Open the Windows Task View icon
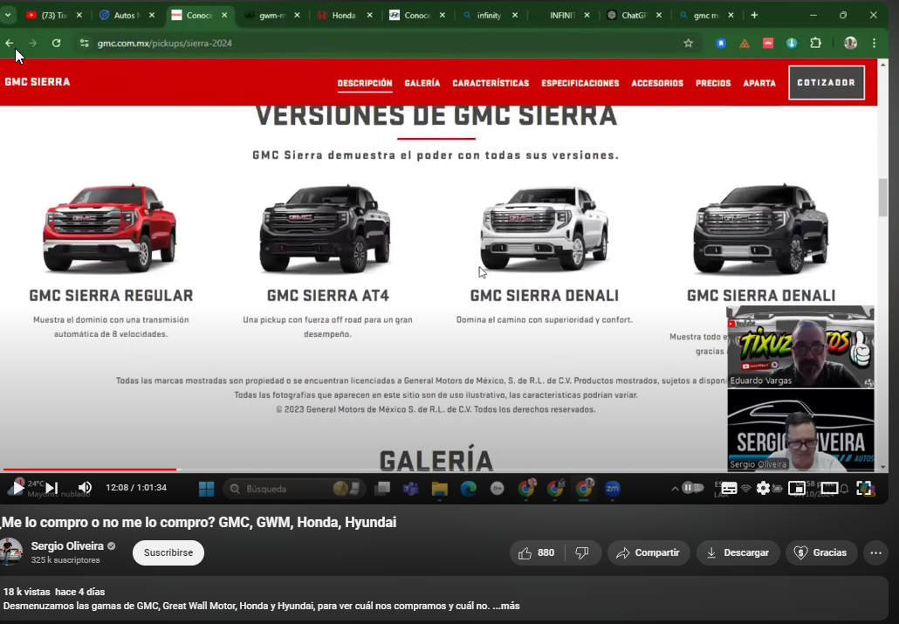The height and width of the screenshot is (624, 899). (381, 489)
